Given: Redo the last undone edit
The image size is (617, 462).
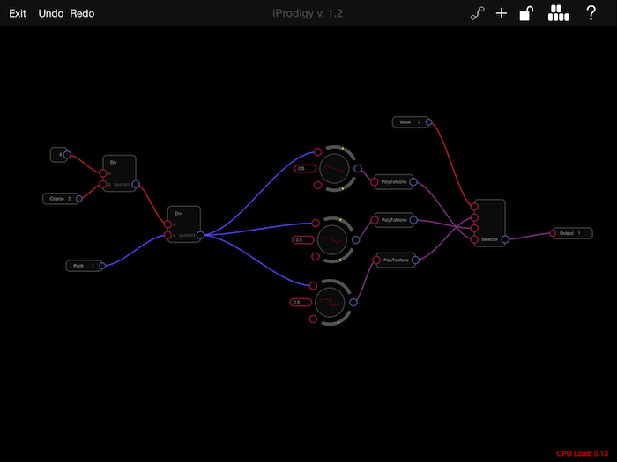Looking at the screenshot, I should click(x=82, y=13).
